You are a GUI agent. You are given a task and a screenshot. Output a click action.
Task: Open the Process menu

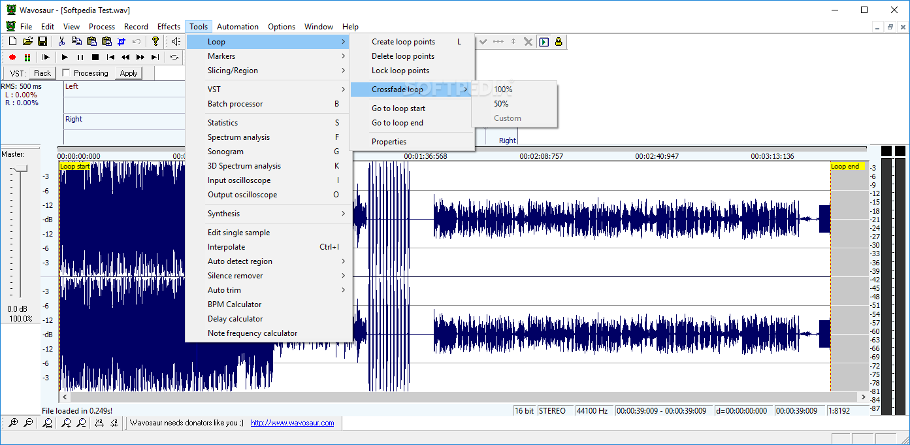pos(102,27)
